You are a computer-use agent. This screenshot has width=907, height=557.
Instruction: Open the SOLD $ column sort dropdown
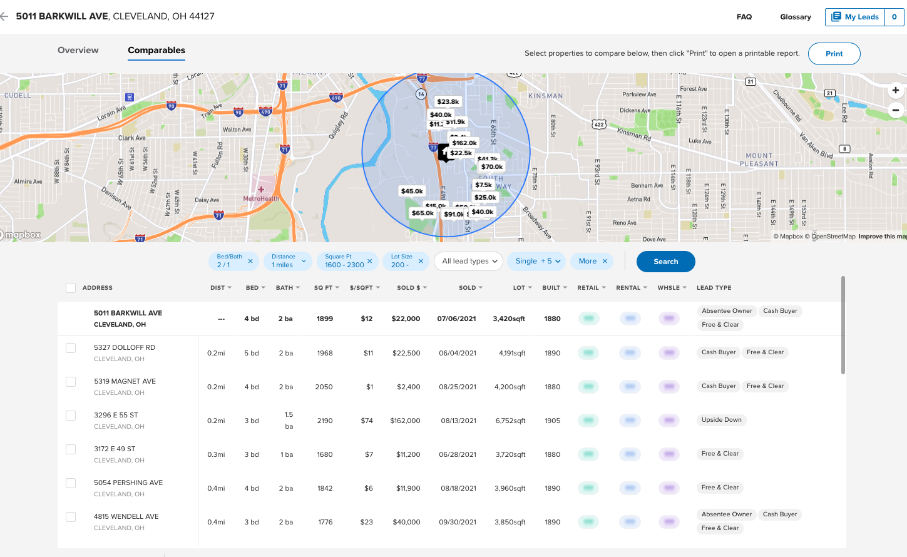click(426, 287)
